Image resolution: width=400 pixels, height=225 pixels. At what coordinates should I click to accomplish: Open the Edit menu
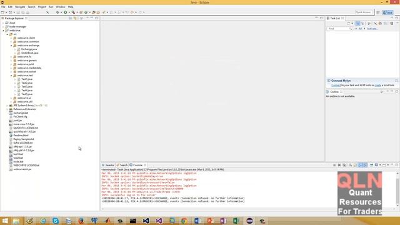point(10,7)
